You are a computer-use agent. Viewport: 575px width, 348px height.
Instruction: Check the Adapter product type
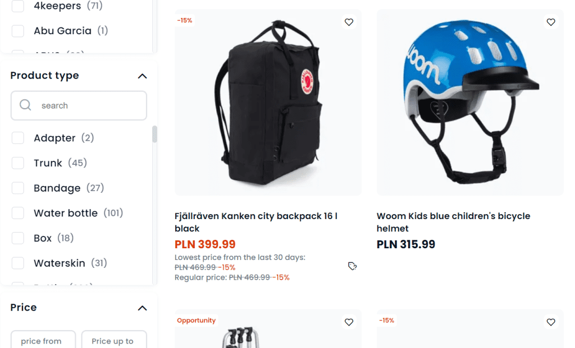pyautogui.click(x=18, y=138)
